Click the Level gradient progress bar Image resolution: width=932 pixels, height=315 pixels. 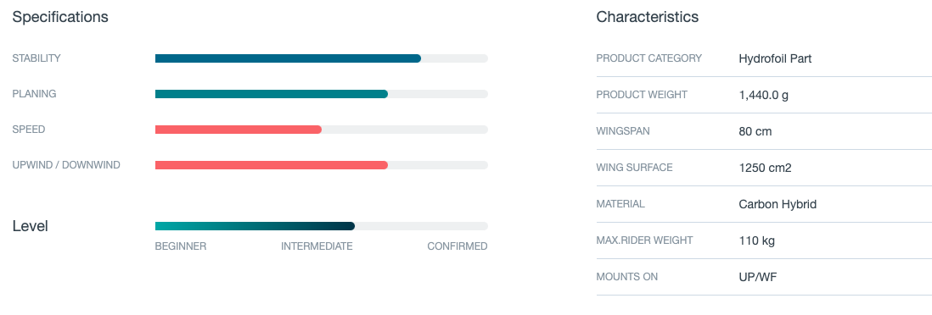[322, 226]
